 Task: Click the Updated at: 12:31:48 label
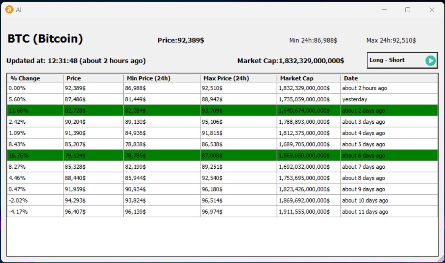pos(76,61)
